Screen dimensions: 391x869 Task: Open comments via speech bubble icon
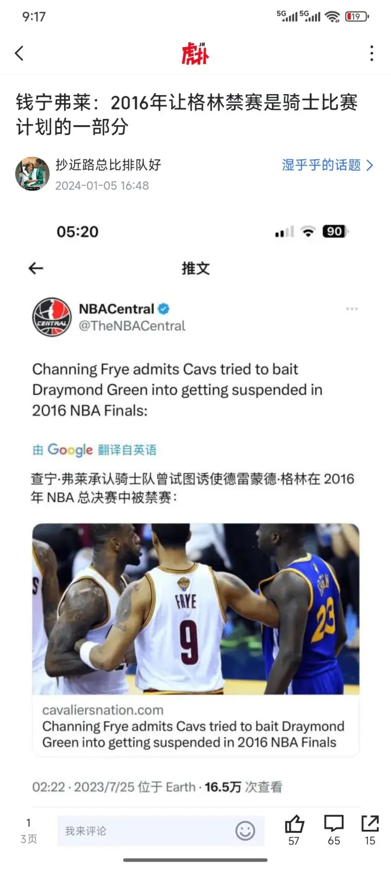point(334,824)
